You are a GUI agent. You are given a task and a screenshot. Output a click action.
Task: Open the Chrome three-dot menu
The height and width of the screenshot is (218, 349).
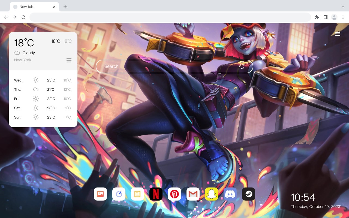click(x=343, y=17)
